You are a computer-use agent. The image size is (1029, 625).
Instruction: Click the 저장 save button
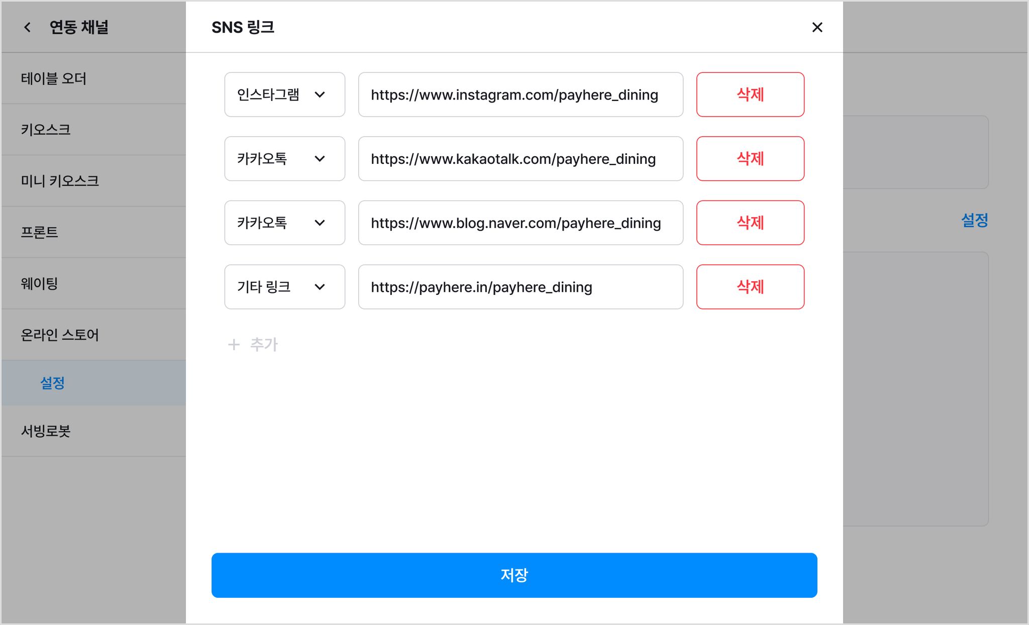pyautogui.click(x=514, y=575)
